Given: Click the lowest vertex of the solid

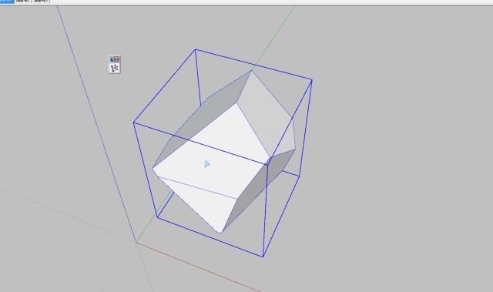Looking at the screenshot, I should [x=220, y=233].
